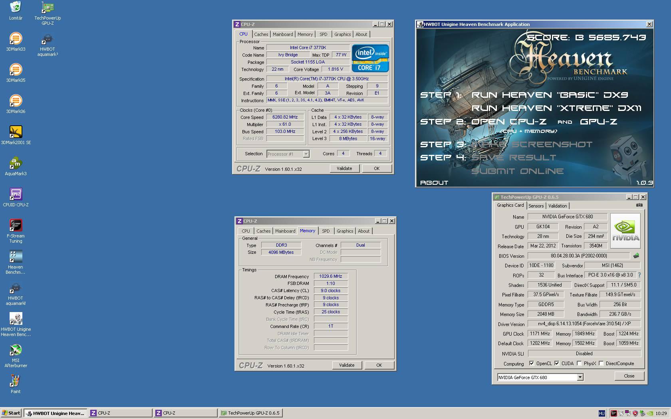Toggle the CUDA checkbox in GPU-Z

[x=557, y=363]
